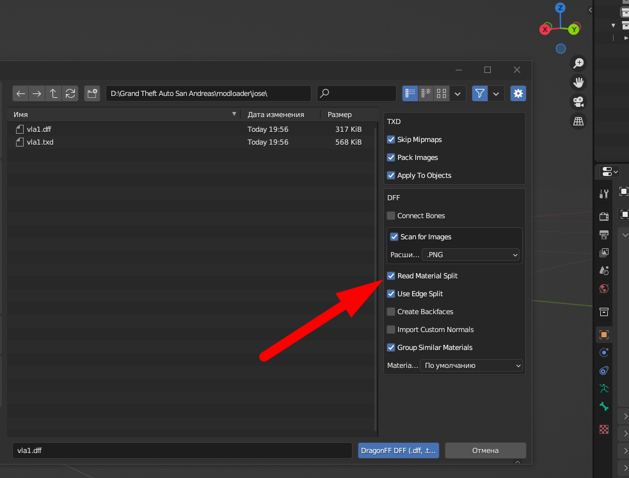This screenshot has height=478, width=629.
Task: Click the back navigation arrow icon
Action: 20,93
